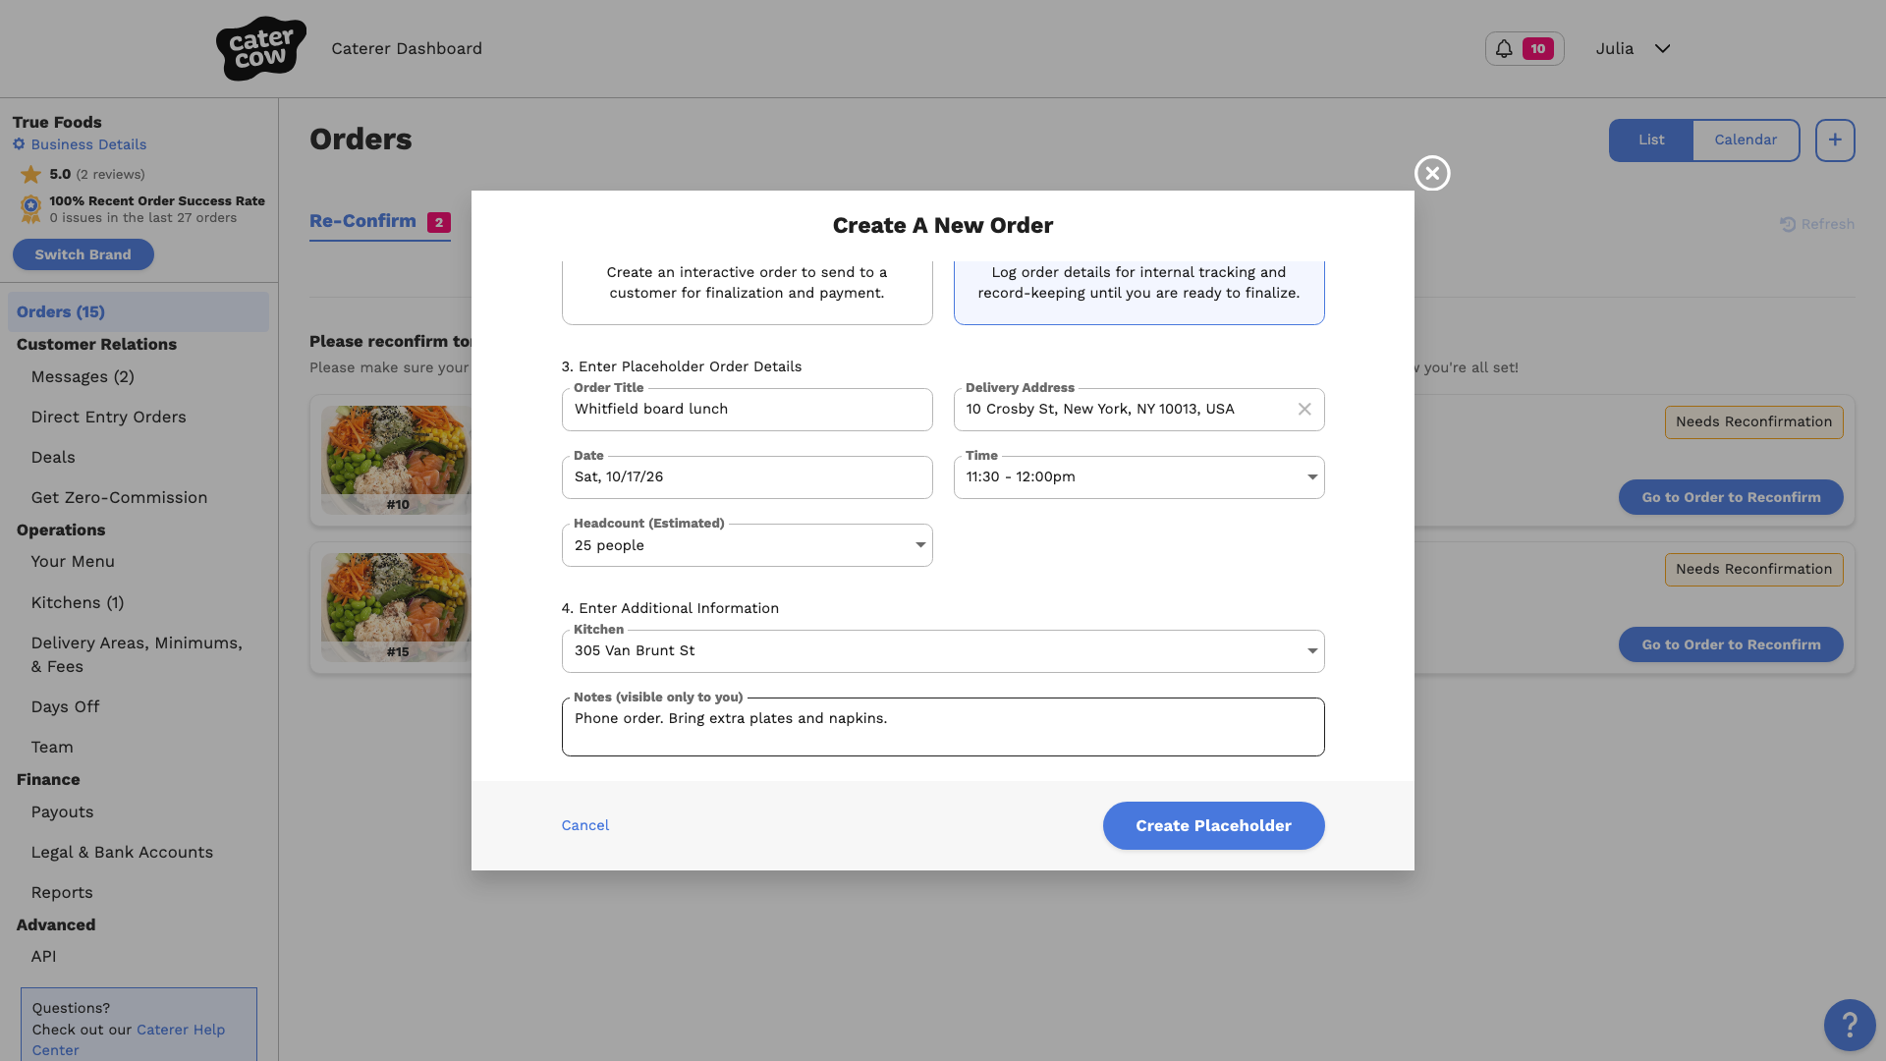Open order #10 thumbnail

click(x=396, y=460)
